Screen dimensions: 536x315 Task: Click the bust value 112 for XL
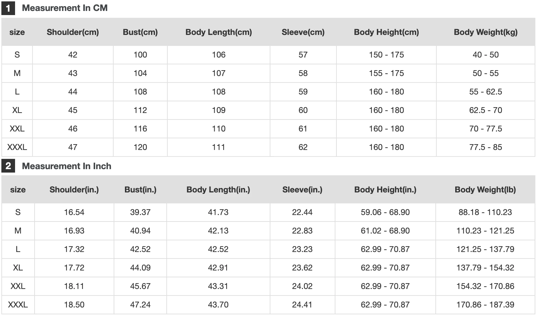[x=140, y=110]
